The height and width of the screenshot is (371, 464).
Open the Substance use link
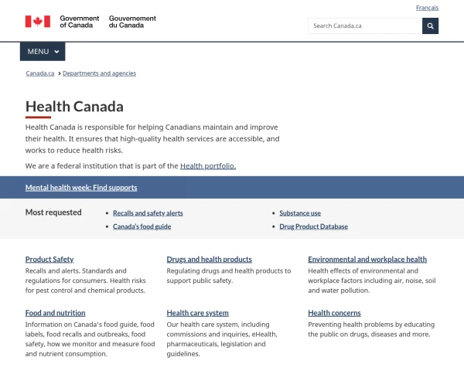[x=300, y=213]
